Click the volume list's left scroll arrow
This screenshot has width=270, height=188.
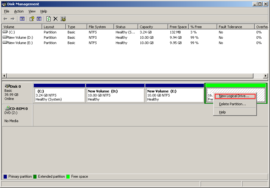click(4, 76)
